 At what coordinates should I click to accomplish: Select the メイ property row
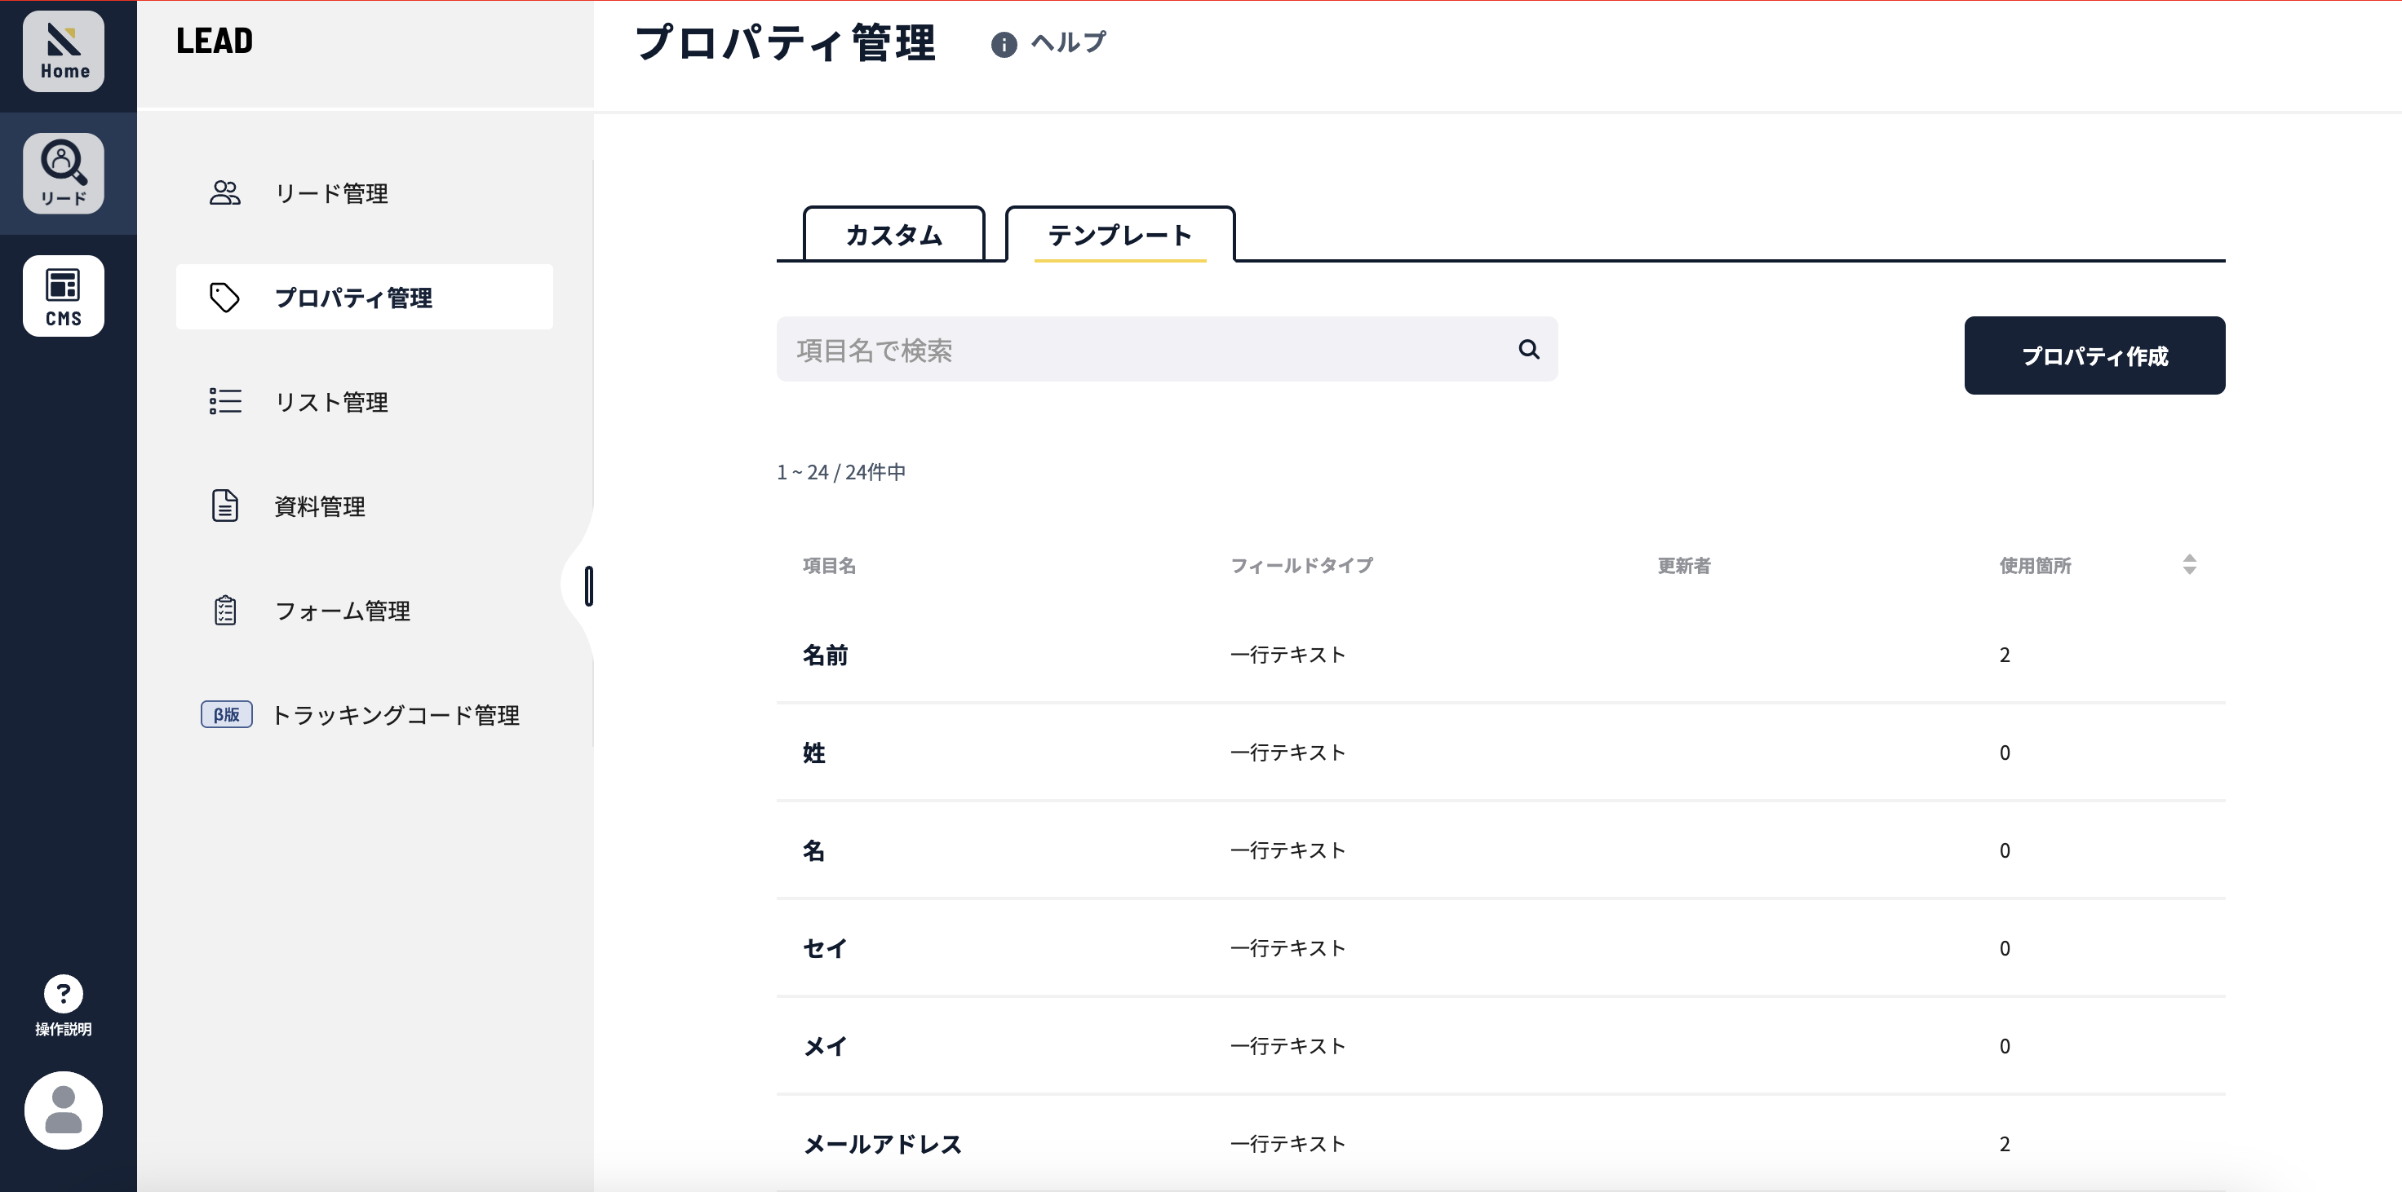click(x=1500, y=1046)
